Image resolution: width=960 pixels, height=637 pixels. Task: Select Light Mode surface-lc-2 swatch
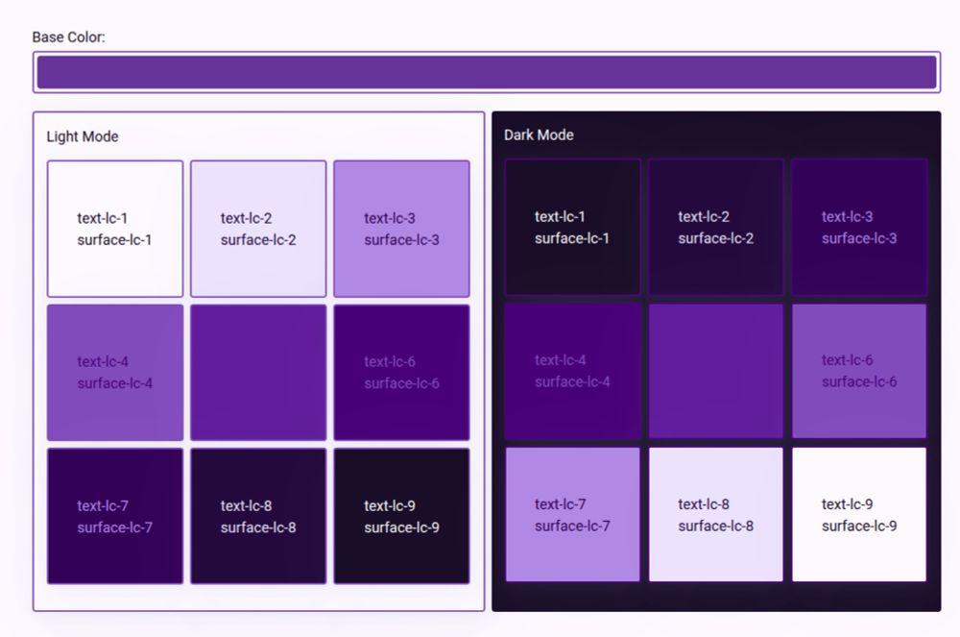(x=258, y=229)
